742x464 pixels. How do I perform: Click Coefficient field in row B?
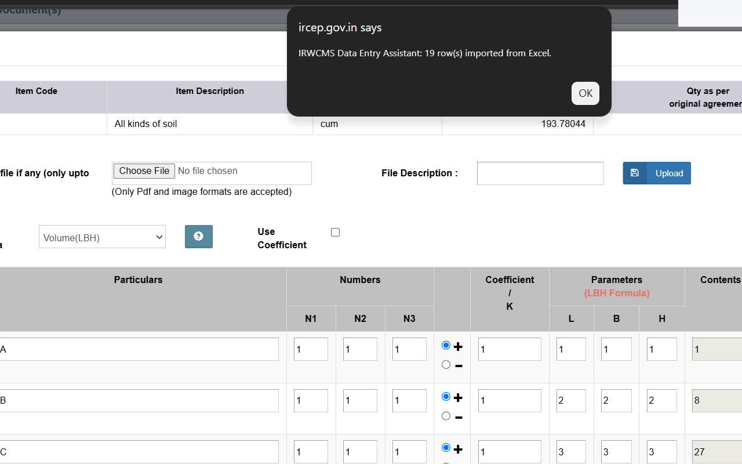point(510,401)
